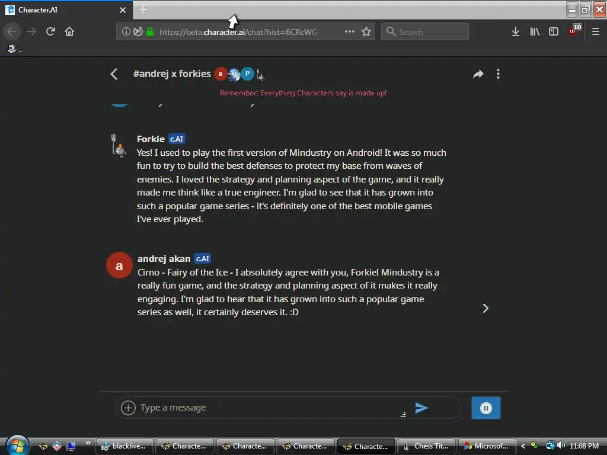Switch to Chess Tit... taskbar window
This screenshot has height=455, width=607.
(x=427, y=446)
